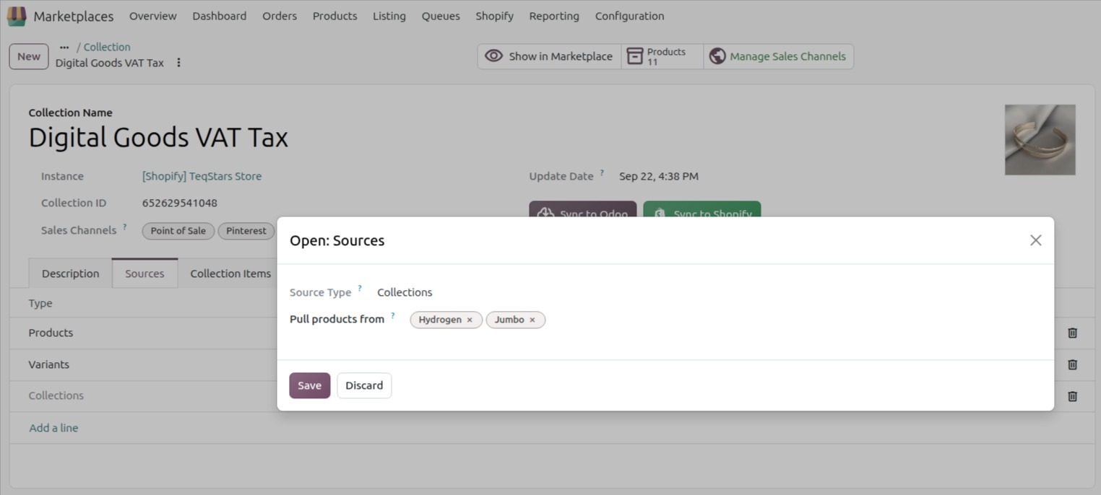
Task: Open the Queues menu
Action: tap(441, 16)
